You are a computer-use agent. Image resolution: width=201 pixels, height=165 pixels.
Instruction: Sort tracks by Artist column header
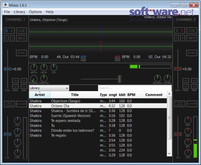coord(40,95)
